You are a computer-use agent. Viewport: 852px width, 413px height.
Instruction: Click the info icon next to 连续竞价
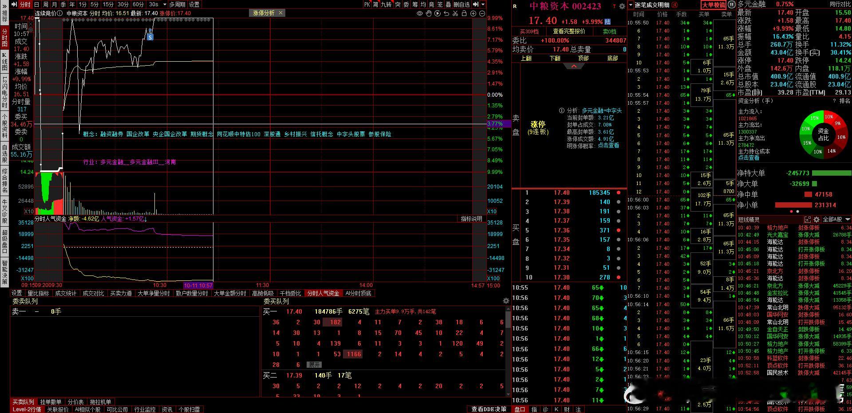pos(60,13)
